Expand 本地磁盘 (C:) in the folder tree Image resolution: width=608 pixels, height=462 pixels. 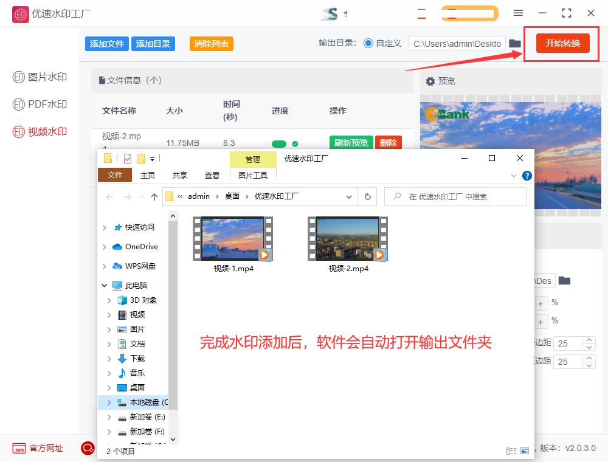(108, 402)
